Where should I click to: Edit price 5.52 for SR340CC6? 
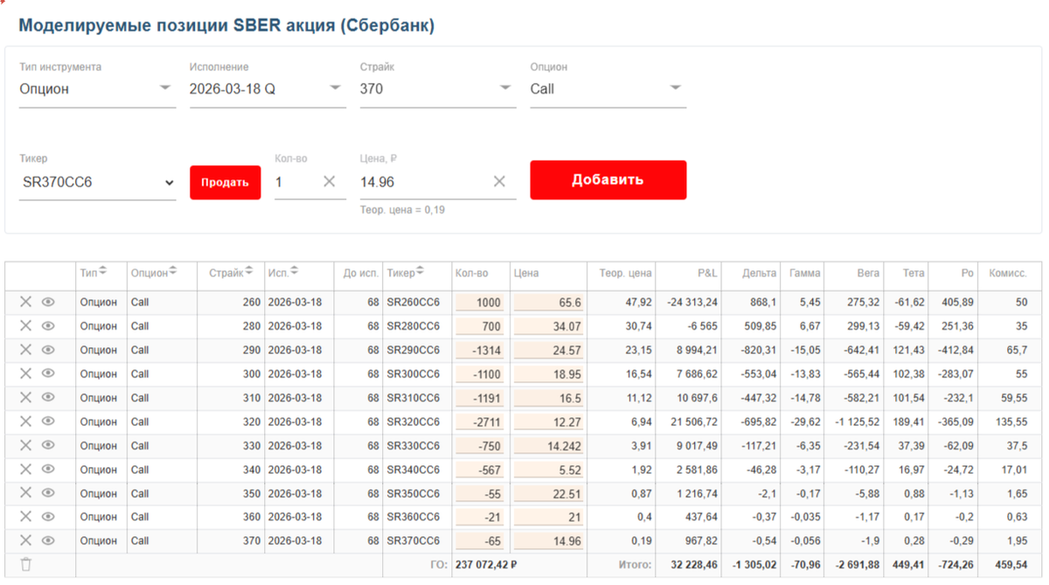pos(549,469)
